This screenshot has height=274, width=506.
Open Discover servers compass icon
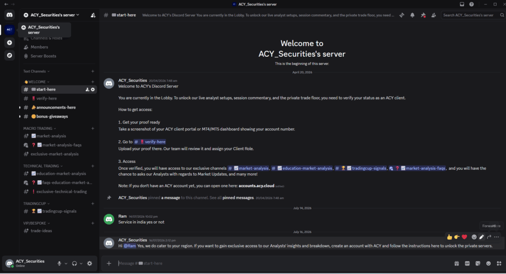click(9, 55)
